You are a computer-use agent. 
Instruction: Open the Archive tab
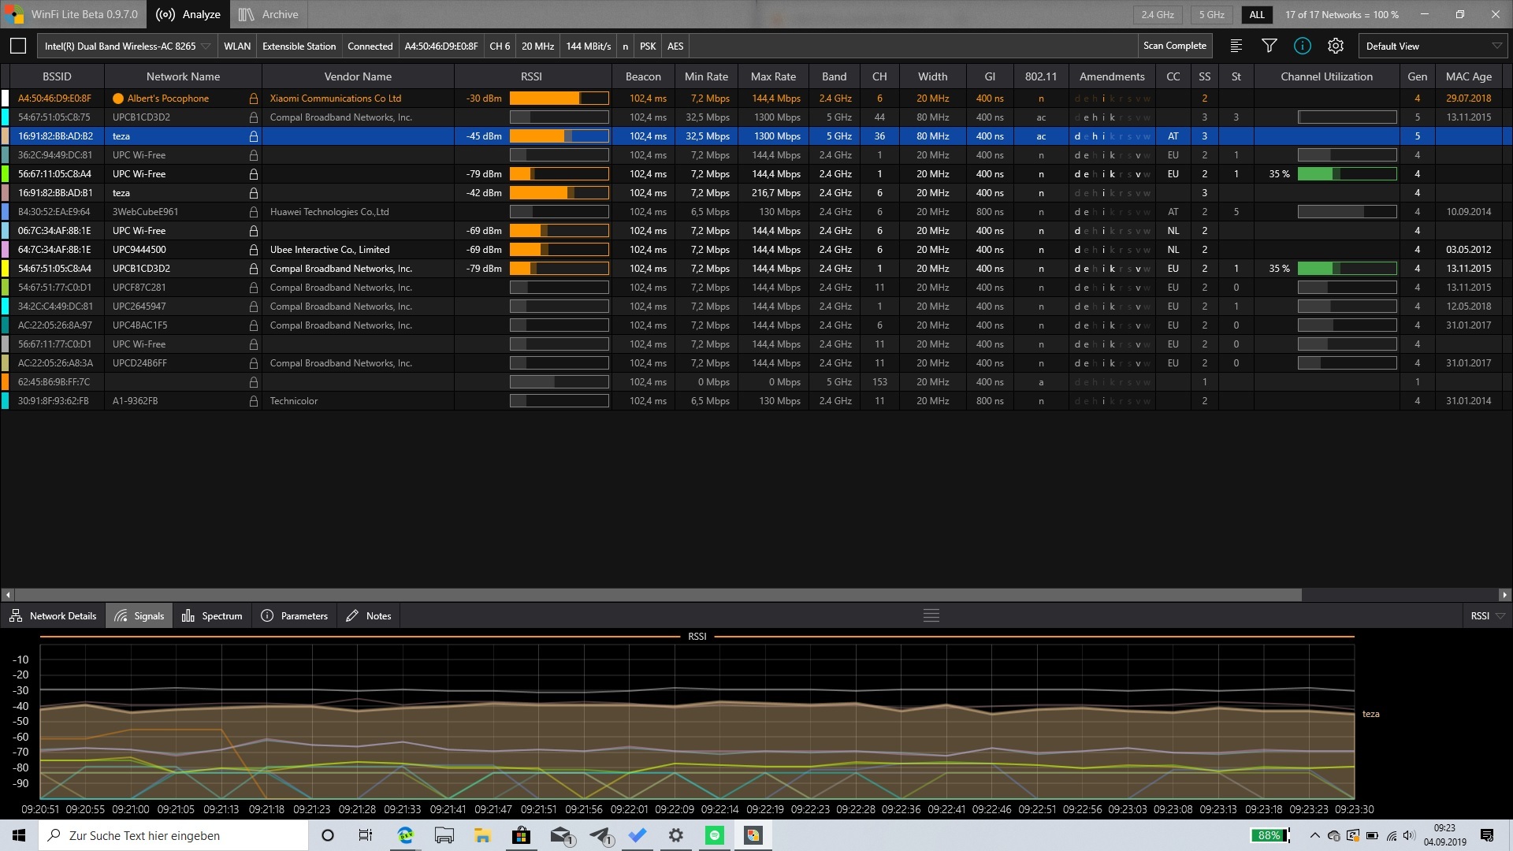click(x=268, y=14)
